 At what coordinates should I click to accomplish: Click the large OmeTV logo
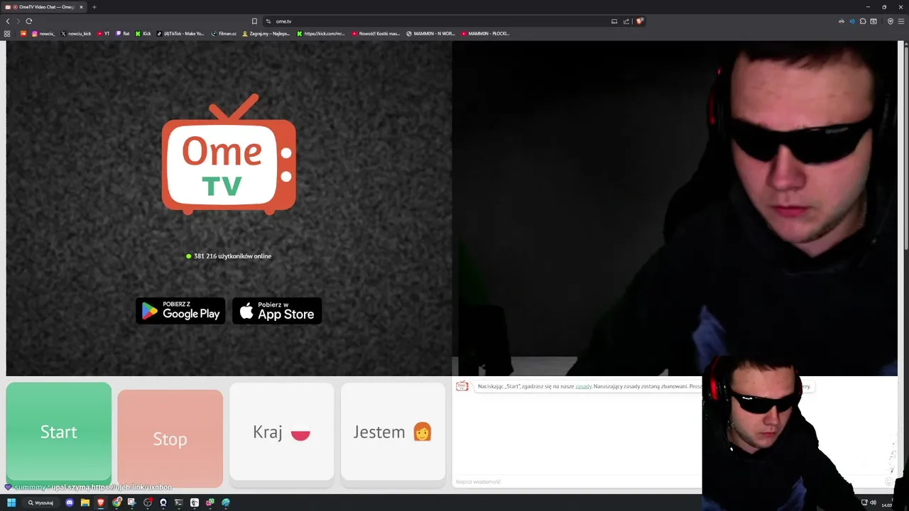point(229,155)
